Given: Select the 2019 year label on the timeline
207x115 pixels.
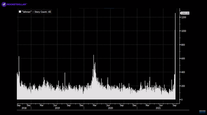Looking at the screenshot, I should pyautogui.click(x=57, y=108).
